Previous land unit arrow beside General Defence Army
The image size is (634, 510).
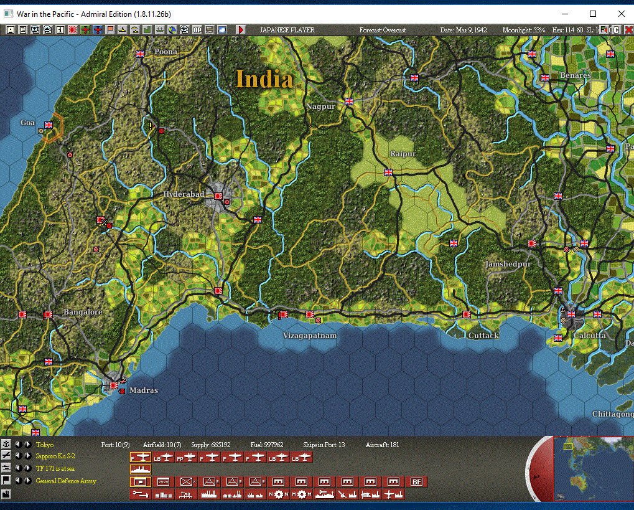coord(18,481)
